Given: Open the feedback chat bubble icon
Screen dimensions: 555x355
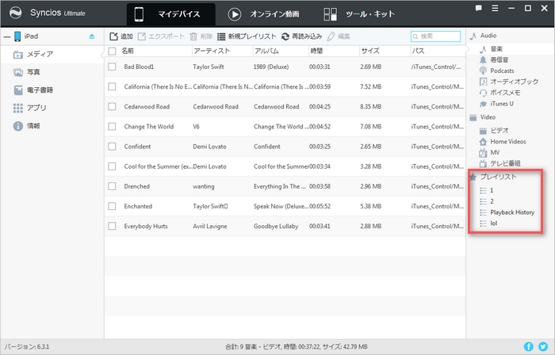Looking at the screenshot, I should coord(479,8).
